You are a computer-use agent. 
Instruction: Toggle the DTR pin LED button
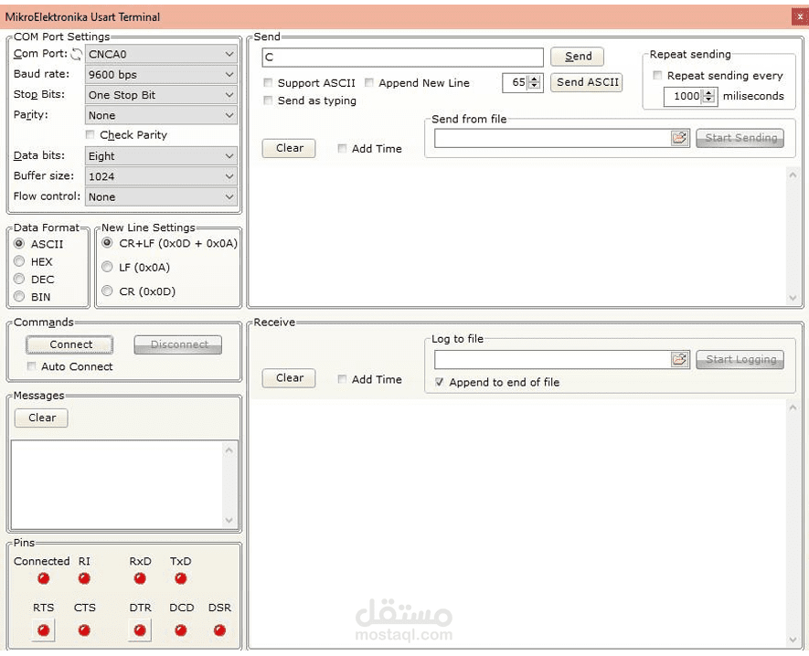click(140, 630)
